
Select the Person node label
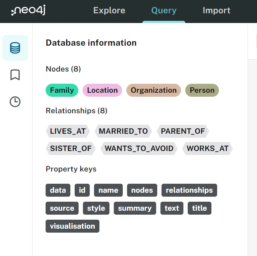(x=202, y=90)
